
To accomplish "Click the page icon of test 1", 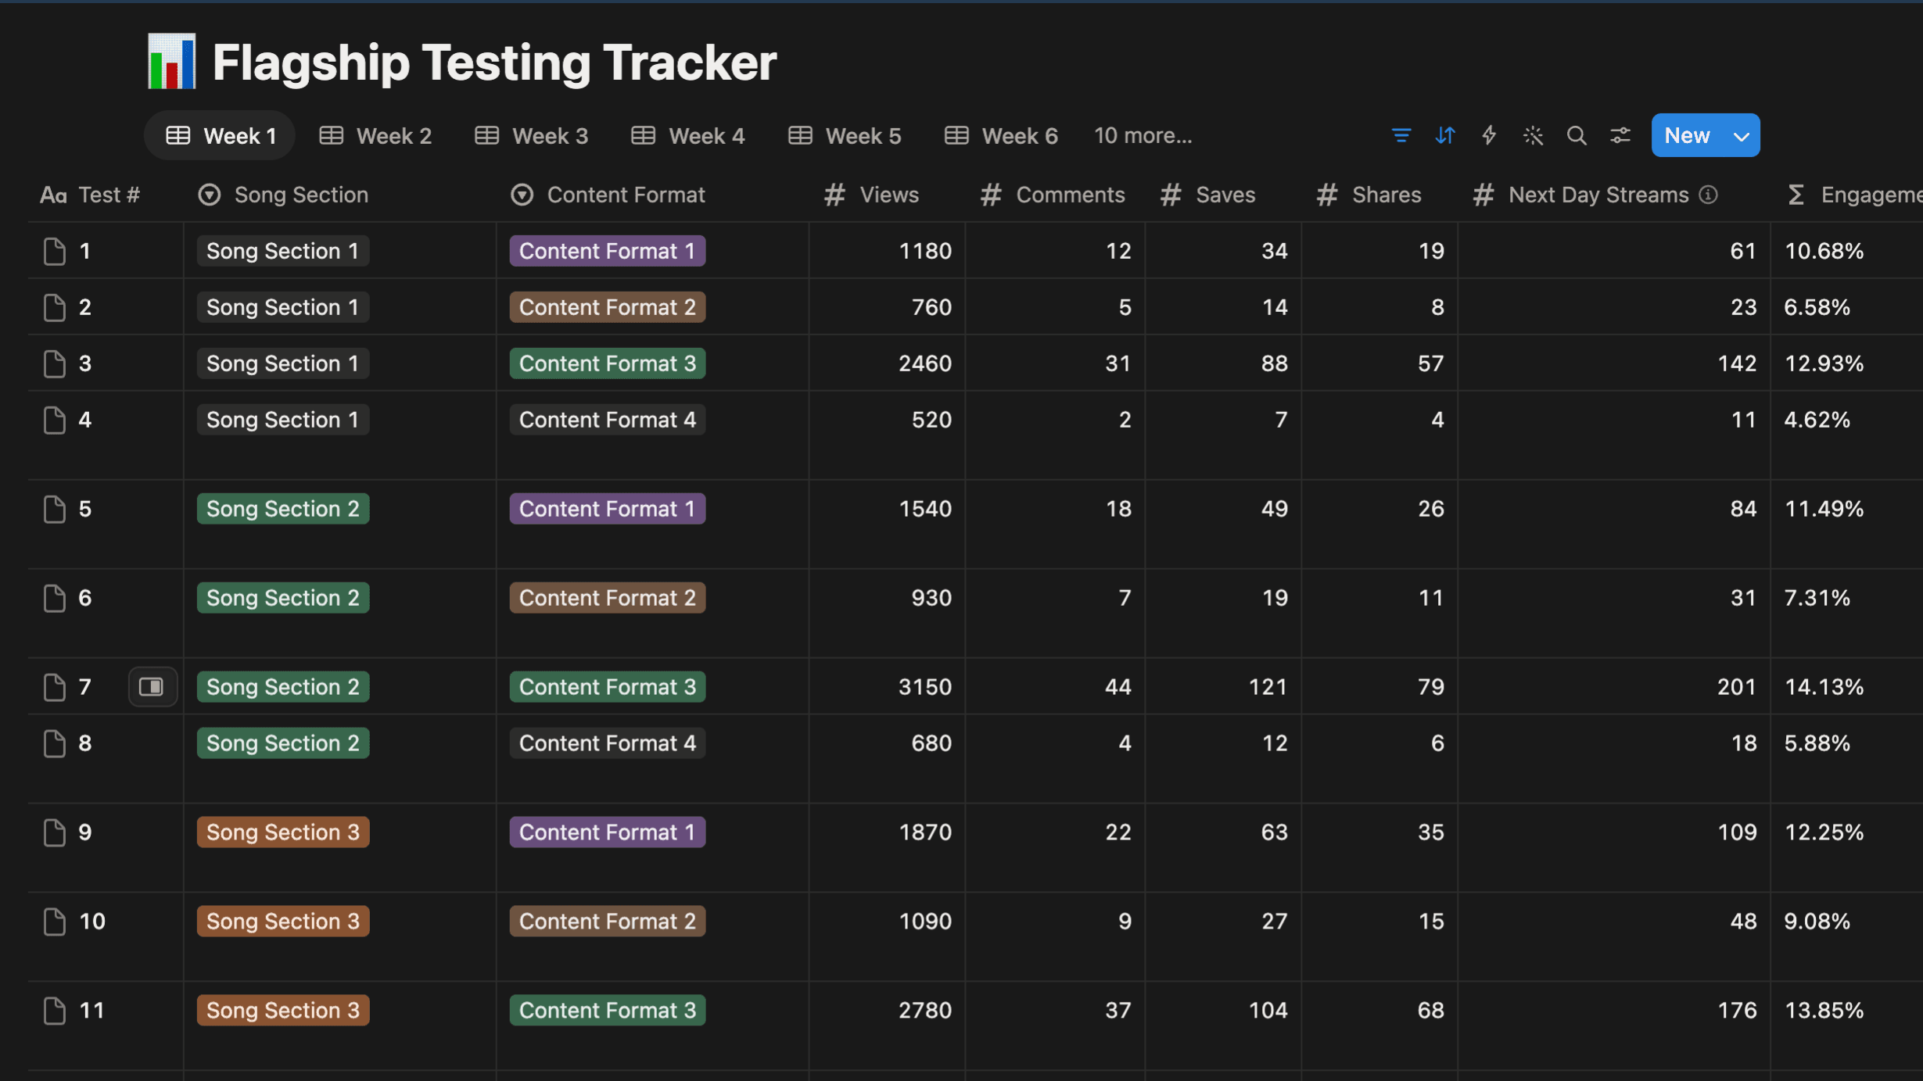I will pos(54,251).
